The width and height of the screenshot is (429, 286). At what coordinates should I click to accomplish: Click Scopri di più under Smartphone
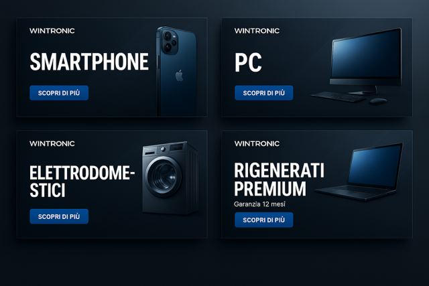pyautogui.click(x=59, y=93)
